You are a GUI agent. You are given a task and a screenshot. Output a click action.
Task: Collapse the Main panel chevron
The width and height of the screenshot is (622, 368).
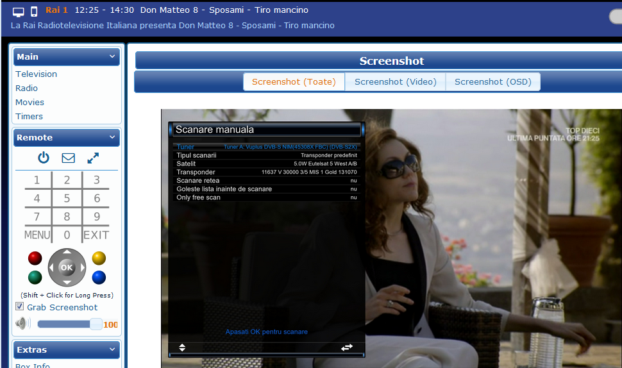112,56
